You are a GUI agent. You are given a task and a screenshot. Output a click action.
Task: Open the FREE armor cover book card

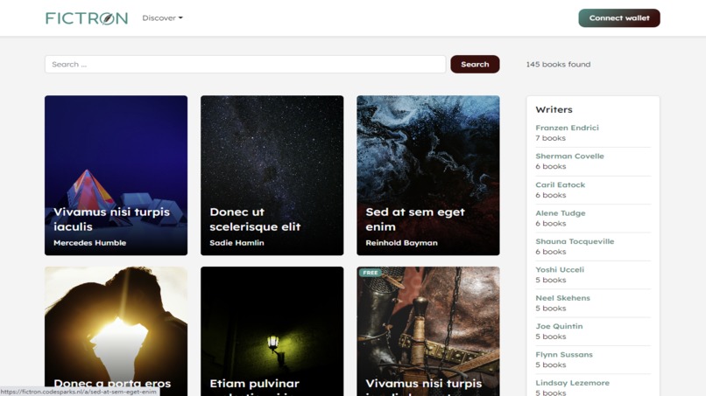(x=428, y=331)
